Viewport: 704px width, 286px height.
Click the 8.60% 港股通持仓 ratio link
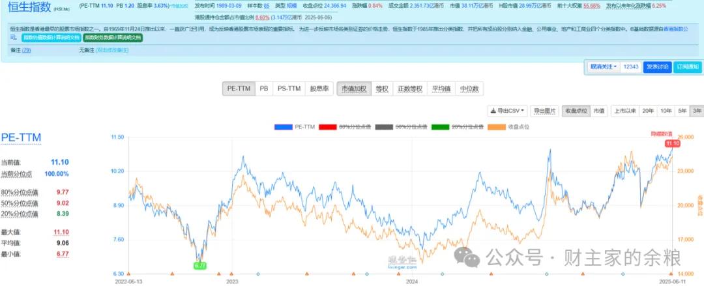click(262, 18)
